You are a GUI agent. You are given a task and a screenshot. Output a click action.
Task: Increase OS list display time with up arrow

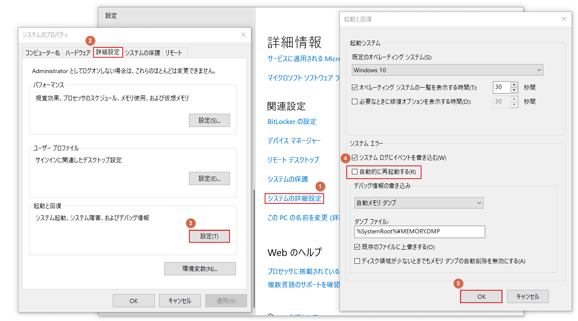coord(514,85)
